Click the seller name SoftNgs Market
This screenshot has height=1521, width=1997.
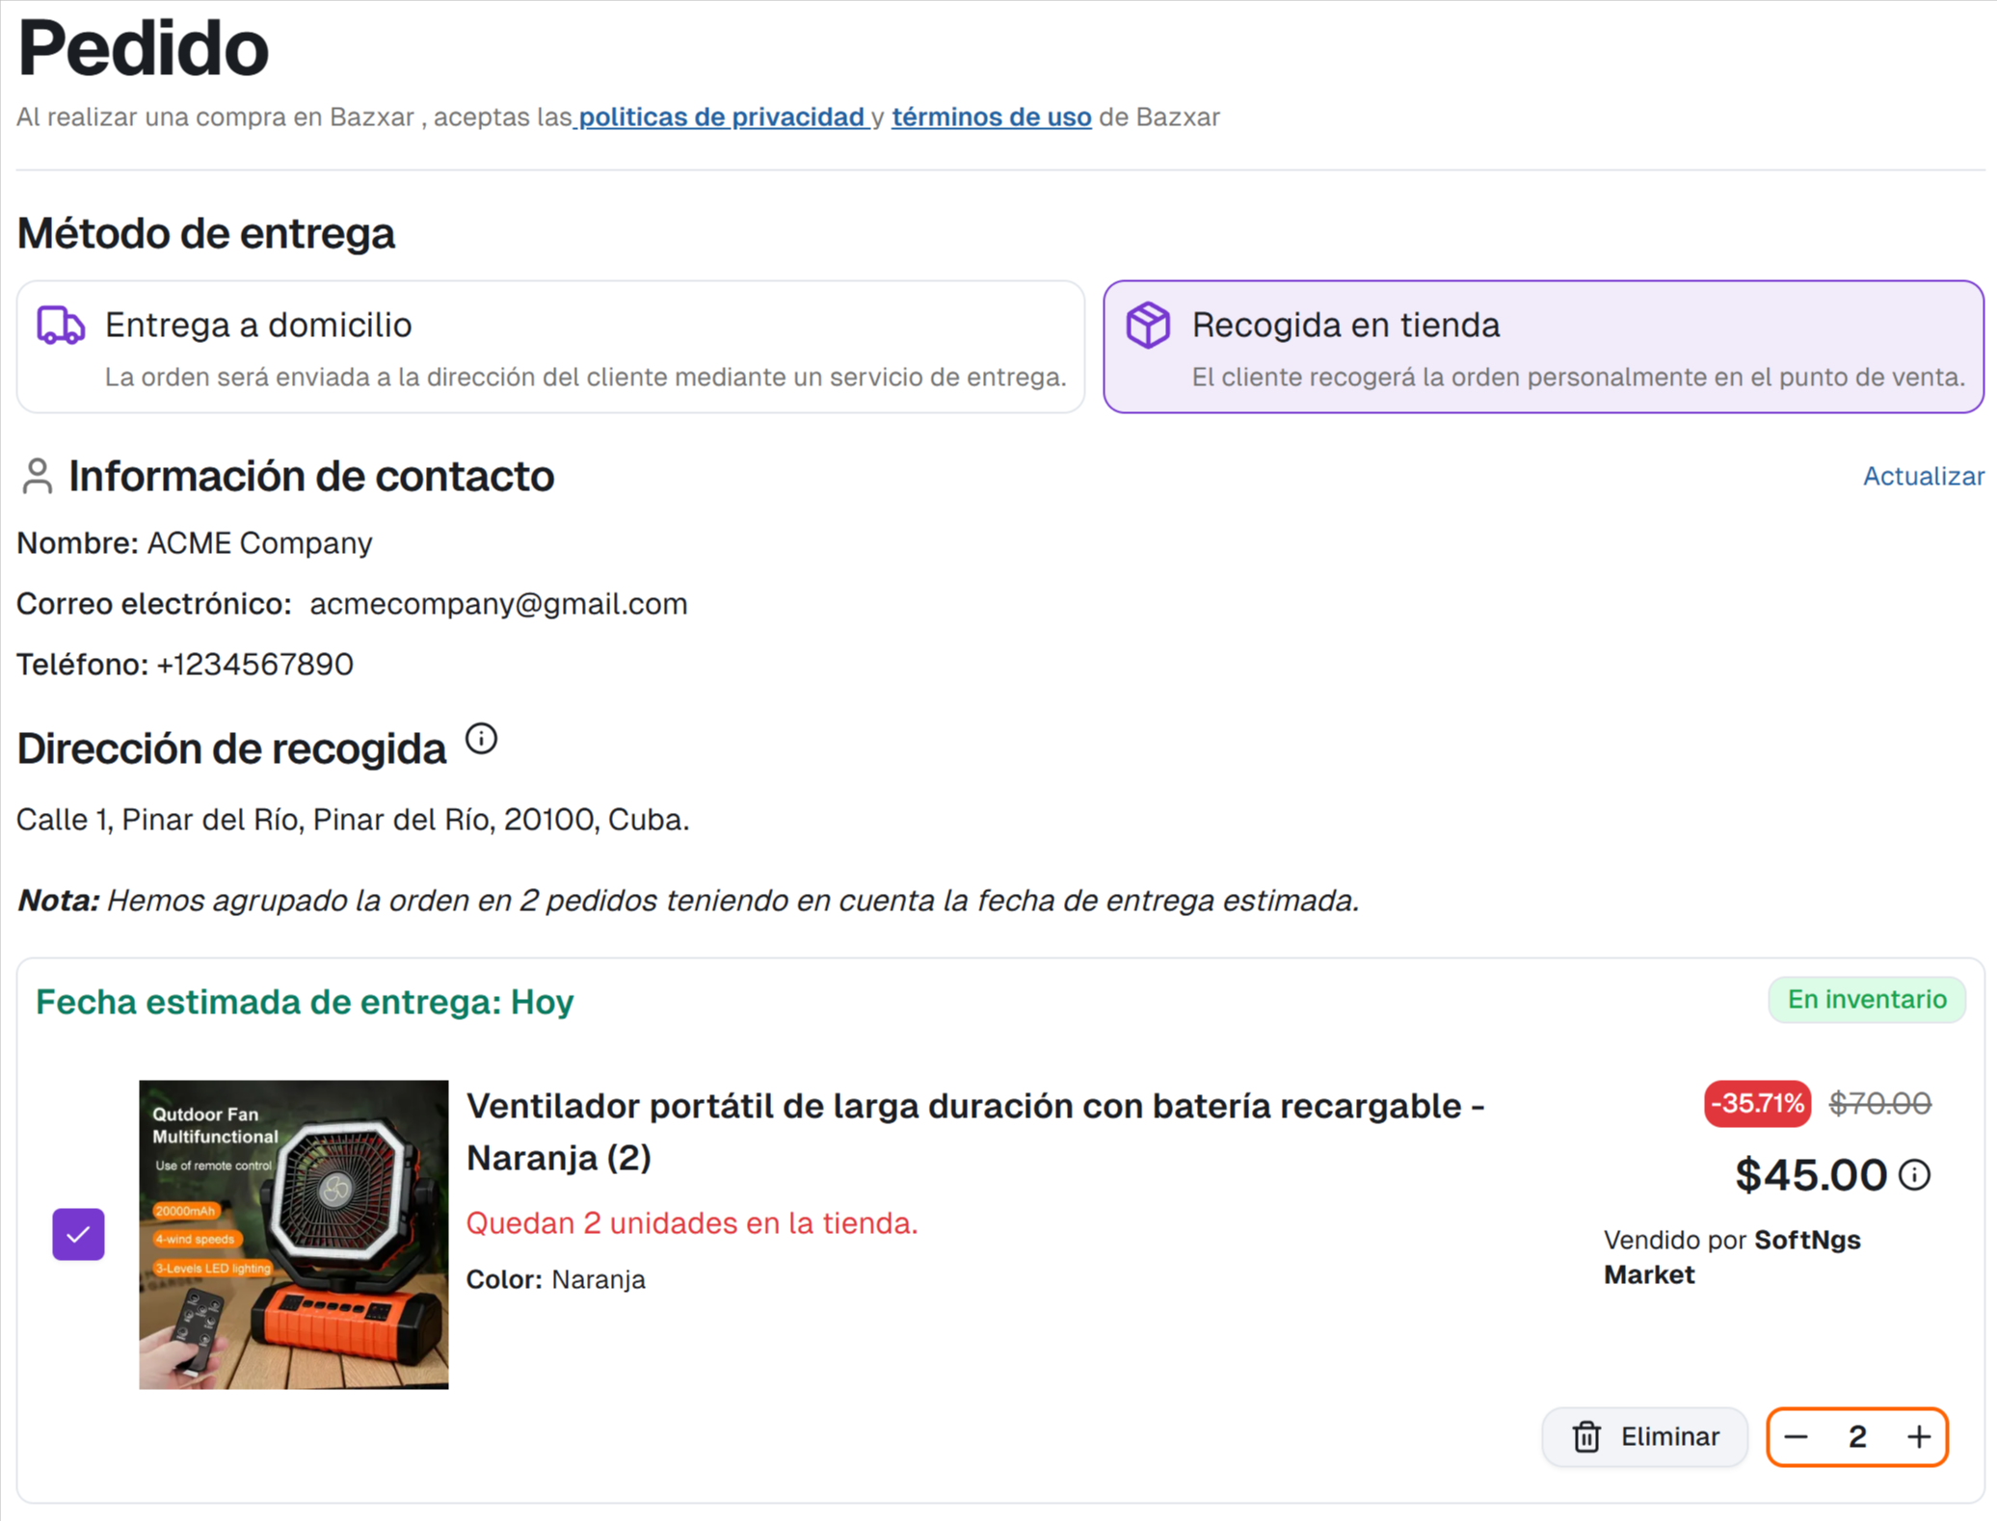[x=1806, y=1239]
